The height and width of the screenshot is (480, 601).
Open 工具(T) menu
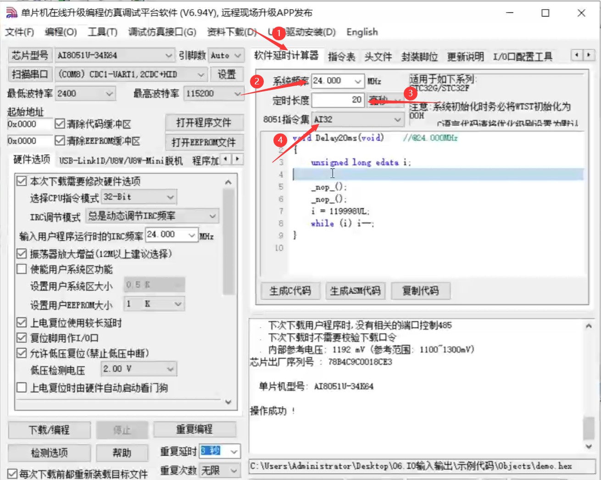pyautogui.click(x=103, y=32)
